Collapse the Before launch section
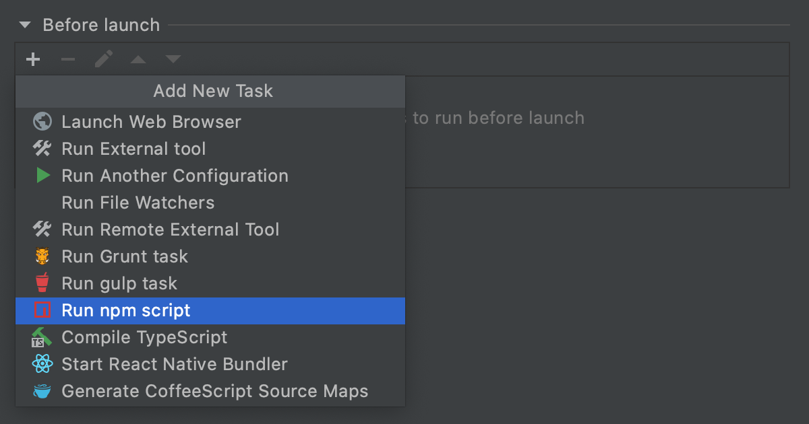 point(25,24)
